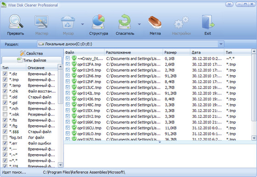The image size is (257, 177).
Task: Open the arrow dropdown beside Мусор
Action: [x=83, y=24]
